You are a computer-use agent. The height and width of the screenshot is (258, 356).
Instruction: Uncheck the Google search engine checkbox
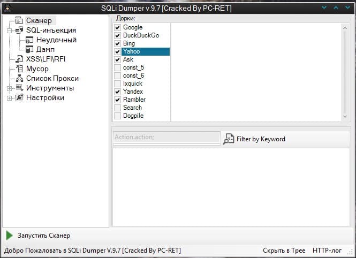point(117,27)
